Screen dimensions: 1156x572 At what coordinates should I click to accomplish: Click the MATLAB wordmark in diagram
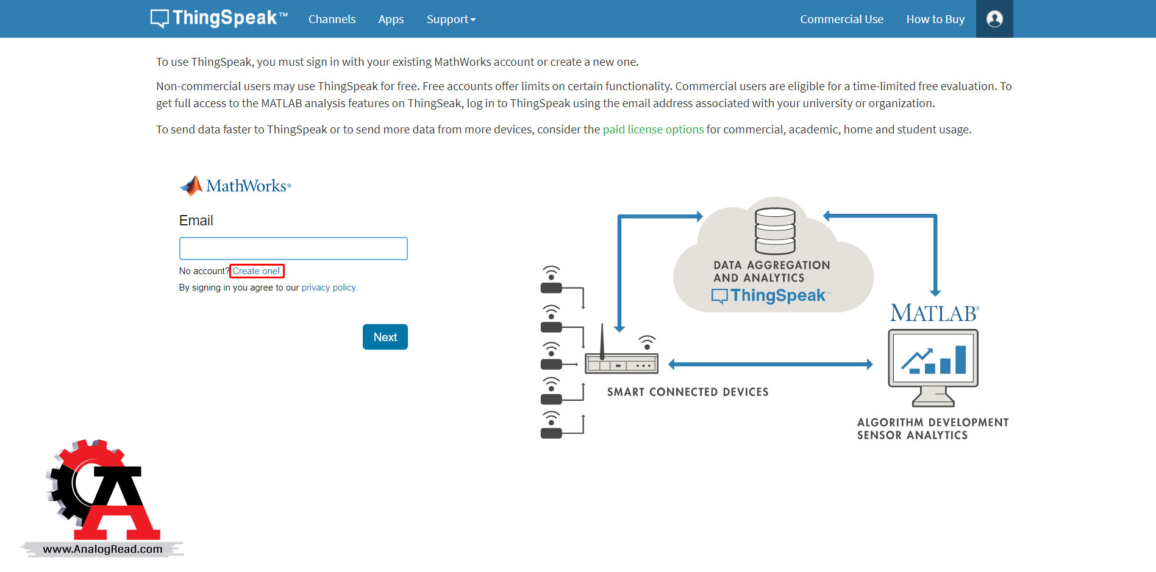[935, 313]
